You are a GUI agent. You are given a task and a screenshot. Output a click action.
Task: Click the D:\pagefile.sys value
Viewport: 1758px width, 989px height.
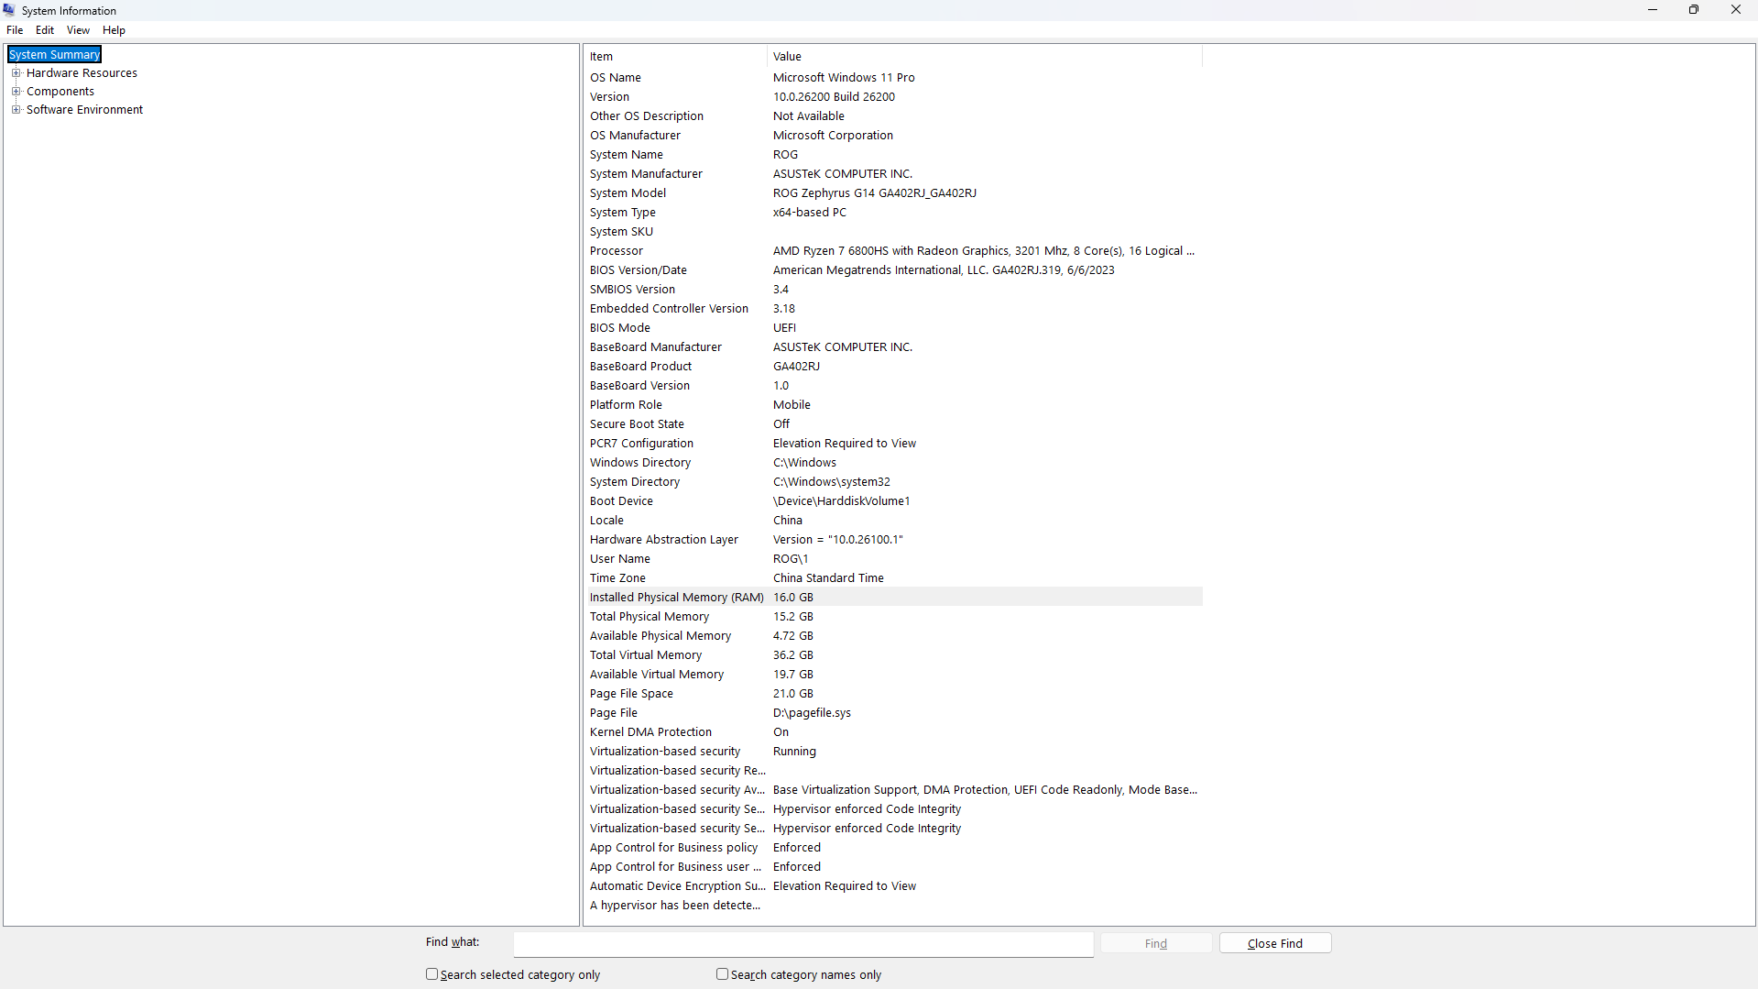coord(812,713)
